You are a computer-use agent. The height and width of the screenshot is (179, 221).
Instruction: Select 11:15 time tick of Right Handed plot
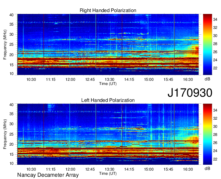[51, 79]
